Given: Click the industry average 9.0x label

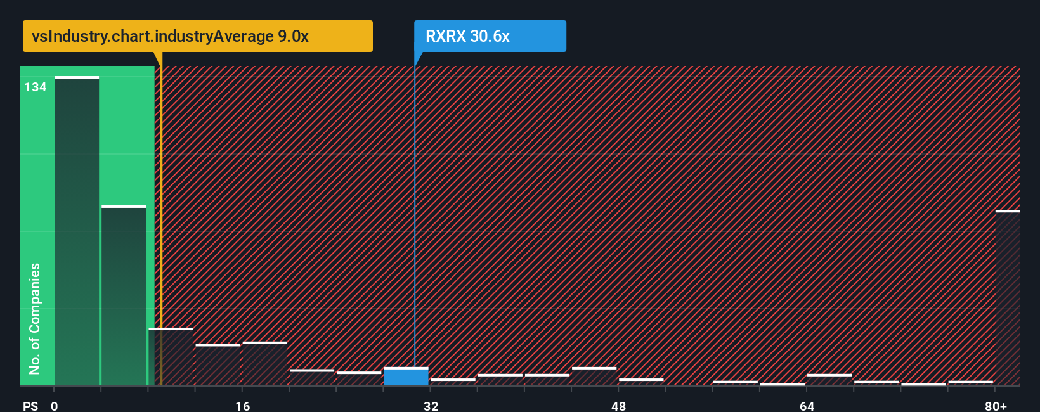Looking at the screenshot, I should click(198, 36).
